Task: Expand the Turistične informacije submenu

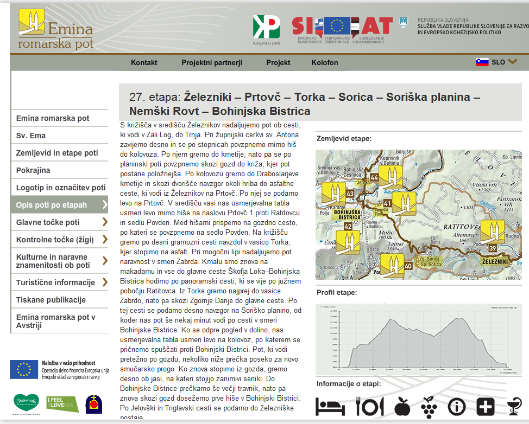Action: click(105, 282)
